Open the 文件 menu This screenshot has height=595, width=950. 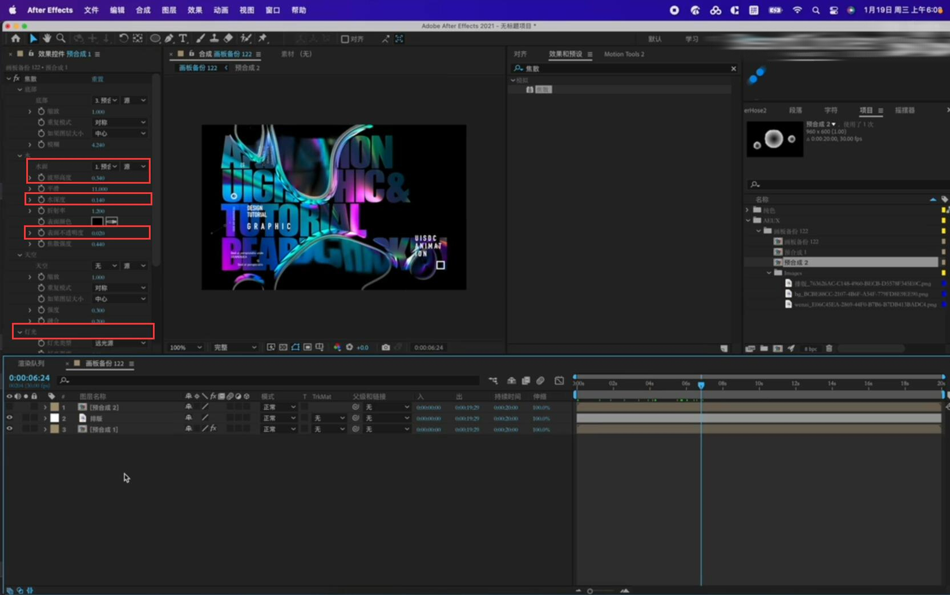point(91,10)
